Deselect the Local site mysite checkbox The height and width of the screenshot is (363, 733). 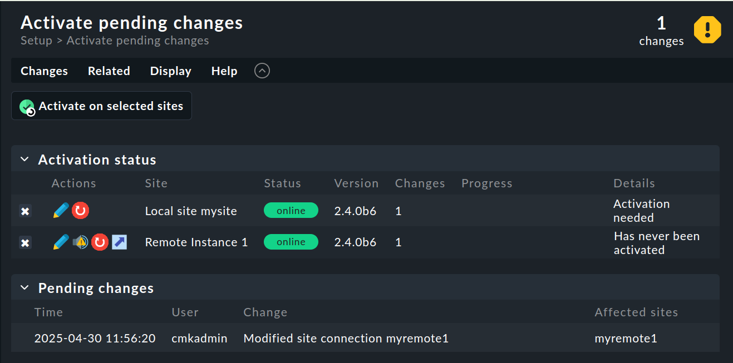[x=25, y=211]
